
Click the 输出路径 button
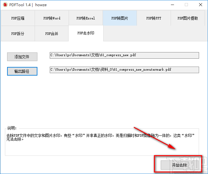pyautogui.click(x=22, y=71)
